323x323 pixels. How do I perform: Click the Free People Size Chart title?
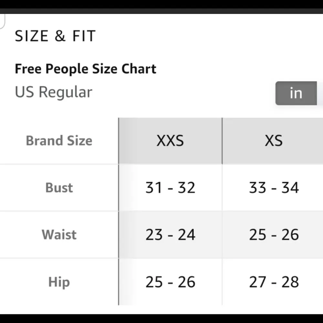tap(86, 69)
